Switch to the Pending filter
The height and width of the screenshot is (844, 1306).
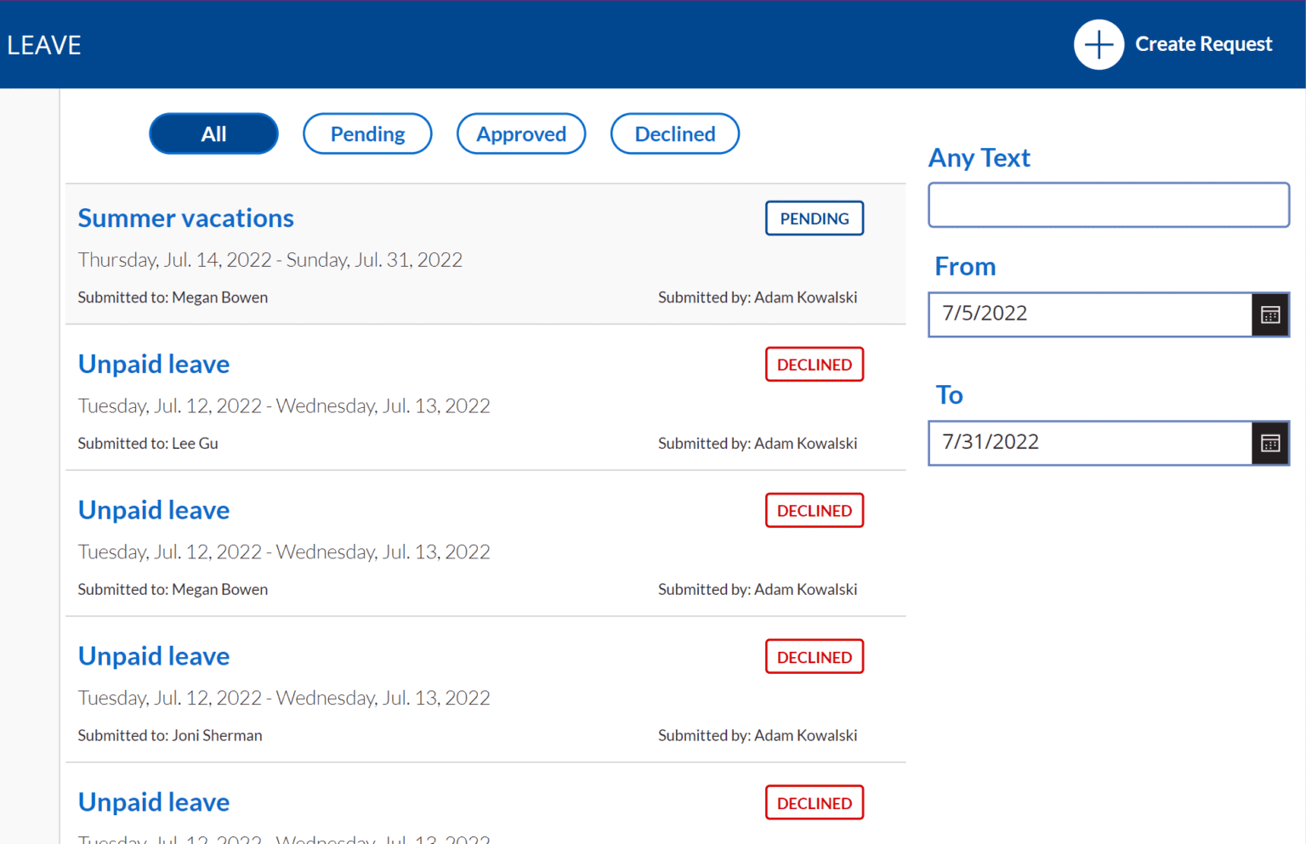[x=367, y=133]
